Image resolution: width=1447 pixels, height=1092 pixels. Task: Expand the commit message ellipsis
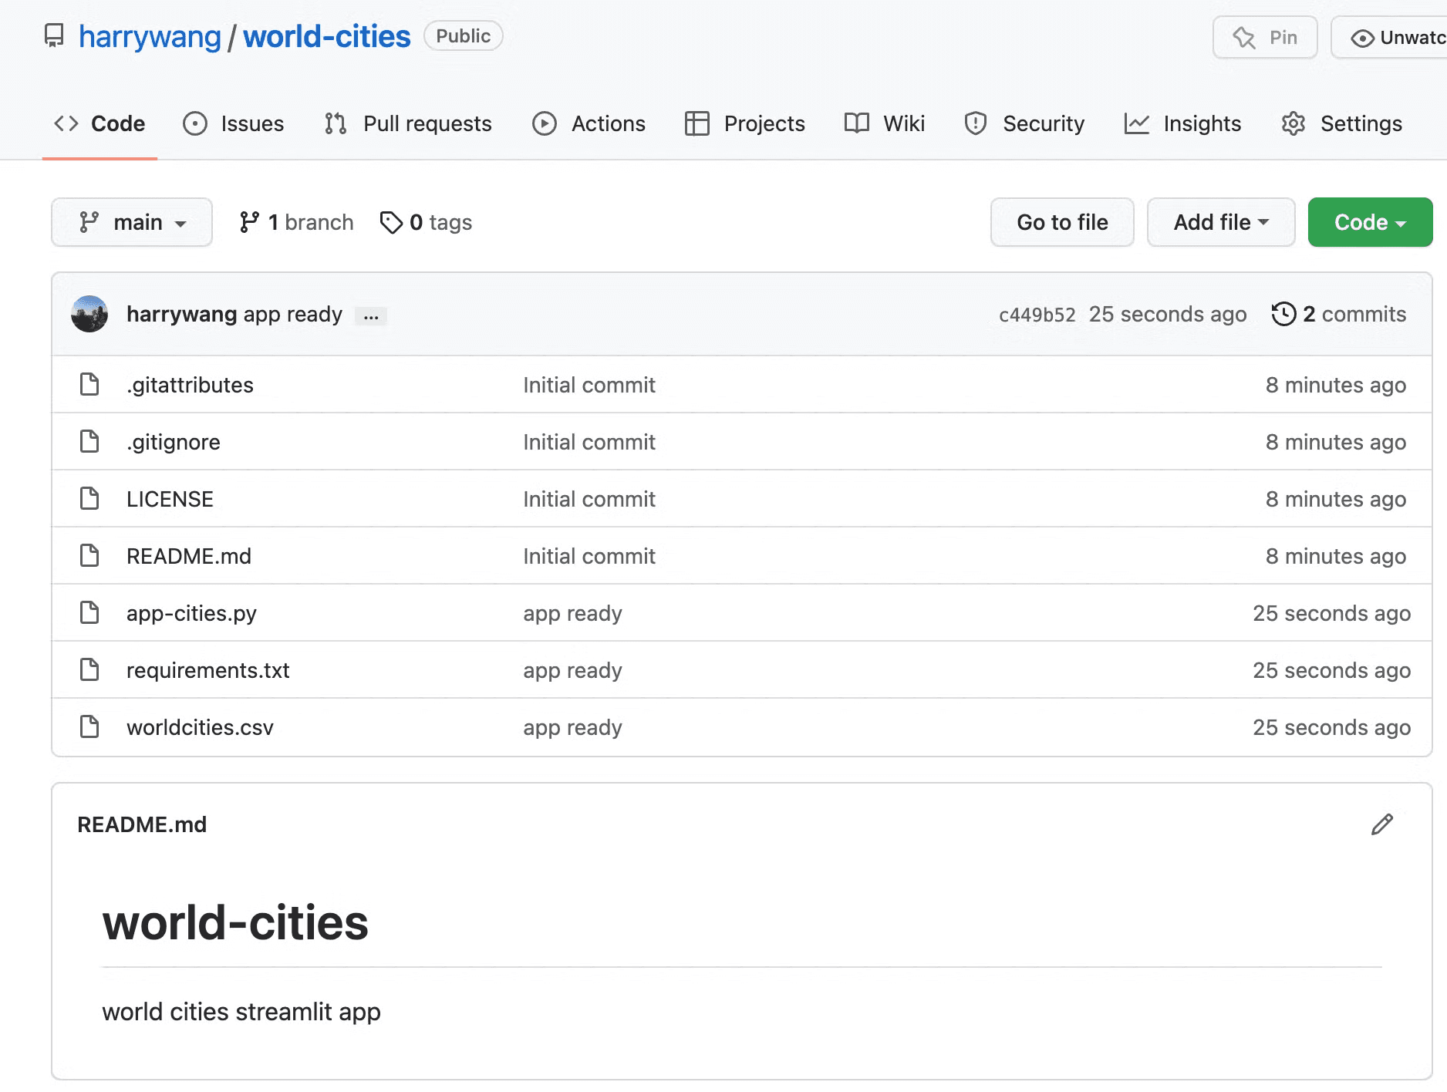(x=371, y=316)
